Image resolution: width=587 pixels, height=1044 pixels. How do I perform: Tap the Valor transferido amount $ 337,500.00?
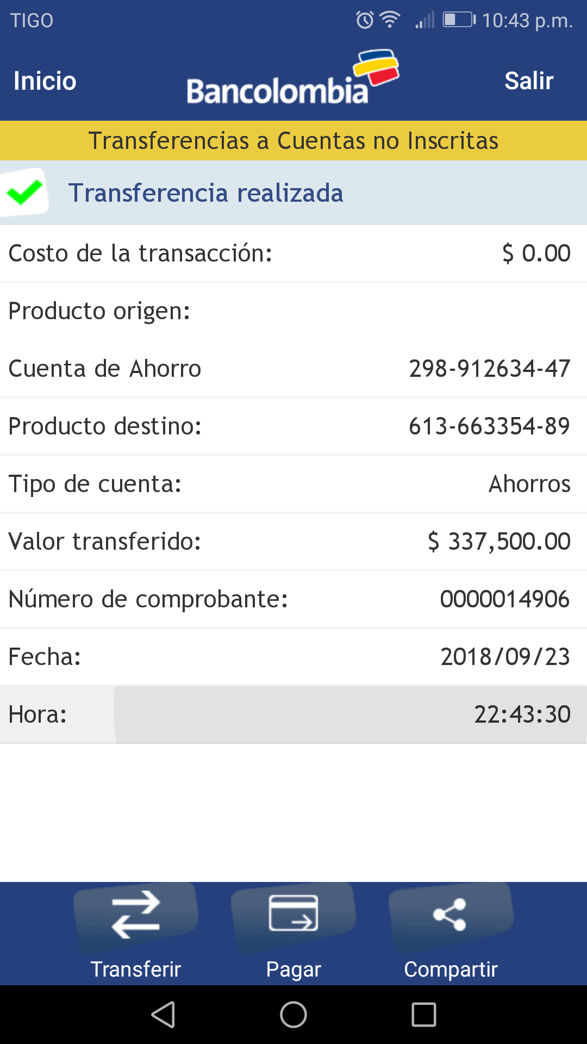(x=499, y=542)
